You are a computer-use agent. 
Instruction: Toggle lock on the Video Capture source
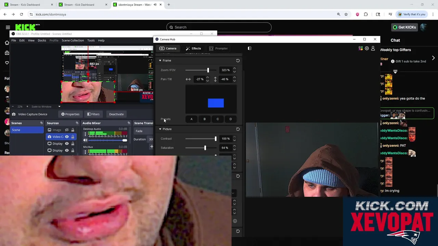(x=73, y=137)
